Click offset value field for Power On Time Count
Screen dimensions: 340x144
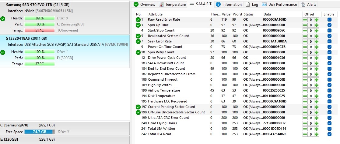311,47
